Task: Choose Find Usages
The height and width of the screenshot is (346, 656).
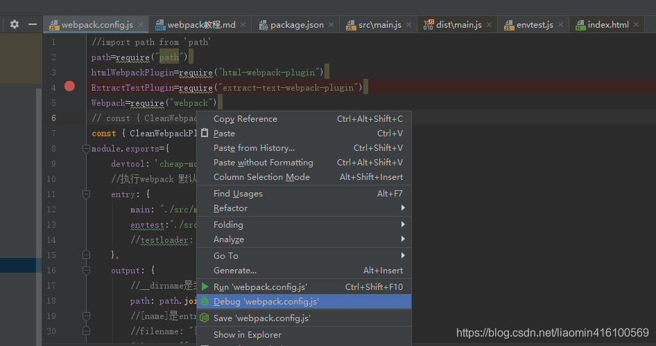Action: (x=304, y=194)
